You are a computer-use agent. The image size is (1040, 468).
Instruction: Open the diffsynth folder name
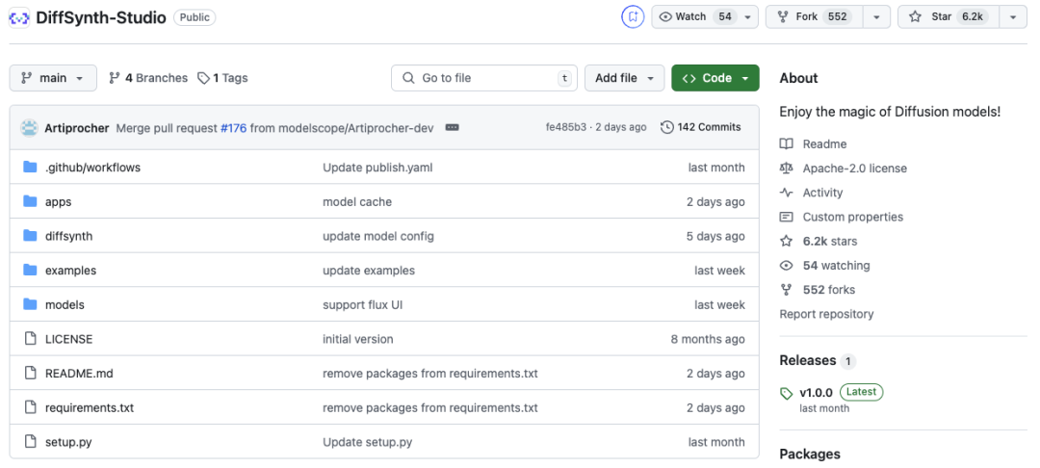click(69, 237)
